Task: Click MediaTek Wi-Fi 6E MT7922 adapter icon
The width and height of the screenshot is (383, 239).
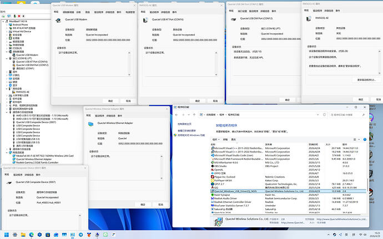Action: click(14, 156)
